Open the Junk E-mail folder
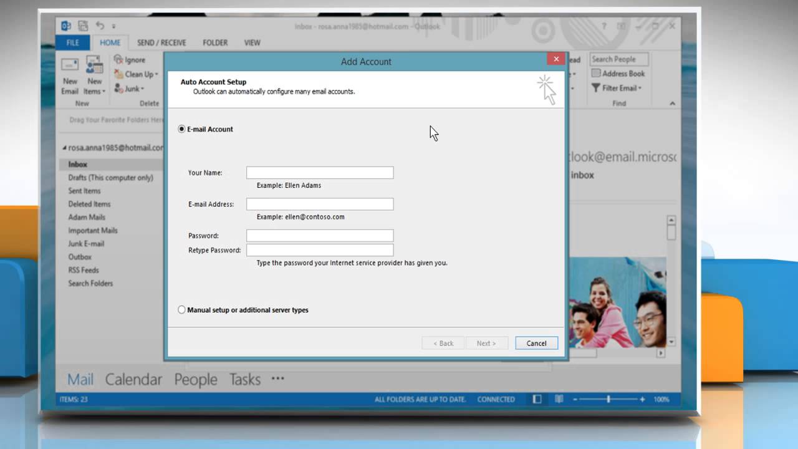This screenshot has width=798, height=449. pos(86,244)
